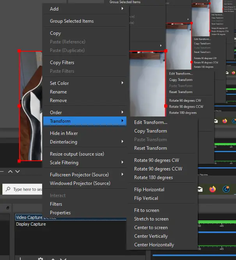Screen dimensions: 236x260
Task: Click the down chevron left of the context menu
Action: 18,172
